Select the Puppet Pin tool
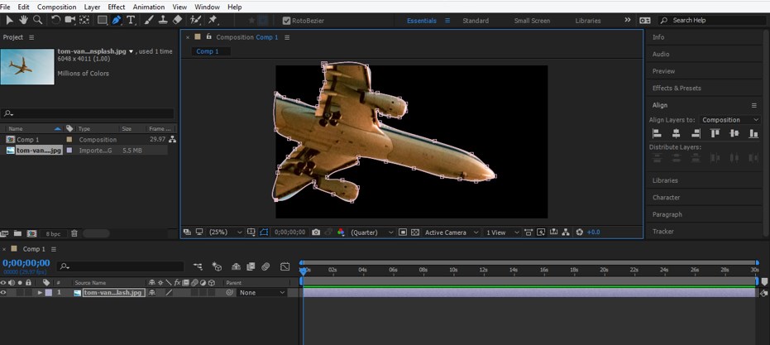Viewport: 770px width, 345px height. pos(213,20)
